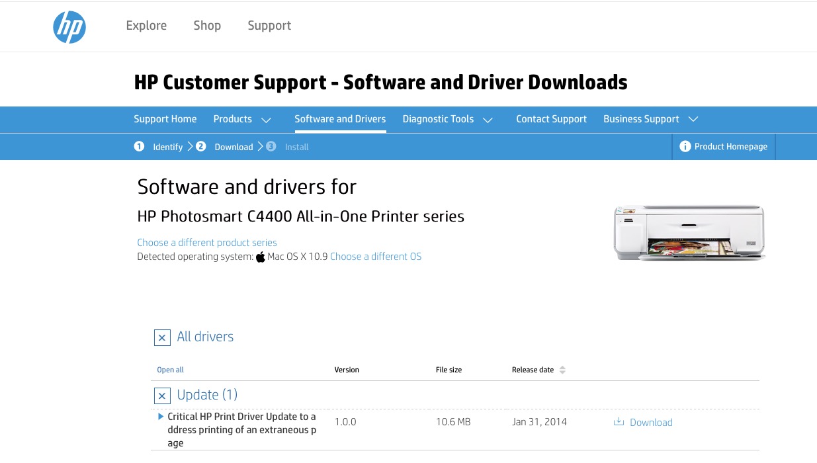Click the HP Photosmart C4400 product title

click(301, 216)
